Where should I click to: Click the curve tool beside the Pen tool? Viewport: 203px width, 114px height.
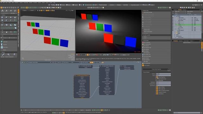tap(9, 54)
